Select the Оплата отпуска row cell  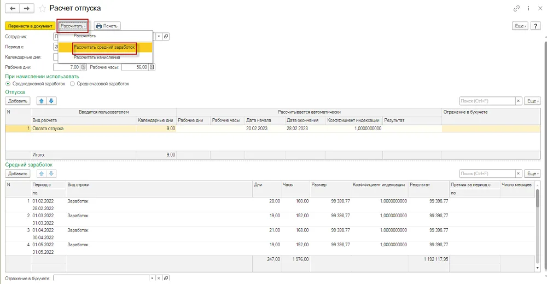point(83,129)
